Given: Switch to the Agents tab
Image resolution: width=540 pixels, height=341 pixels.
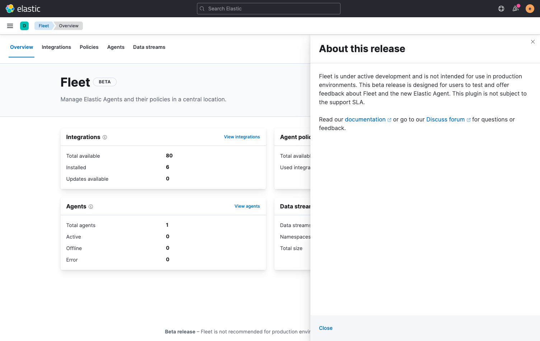Looking at the screenshot, I should (x=116, y=47).
